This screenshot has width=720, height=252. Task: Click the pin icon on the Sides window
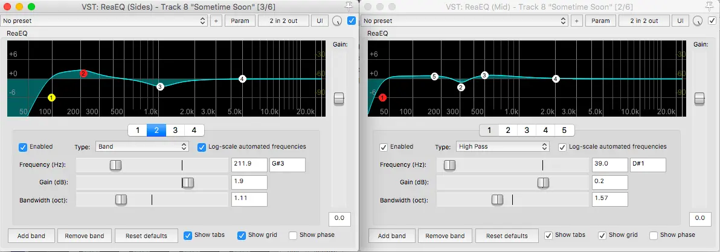pos(349,6)
